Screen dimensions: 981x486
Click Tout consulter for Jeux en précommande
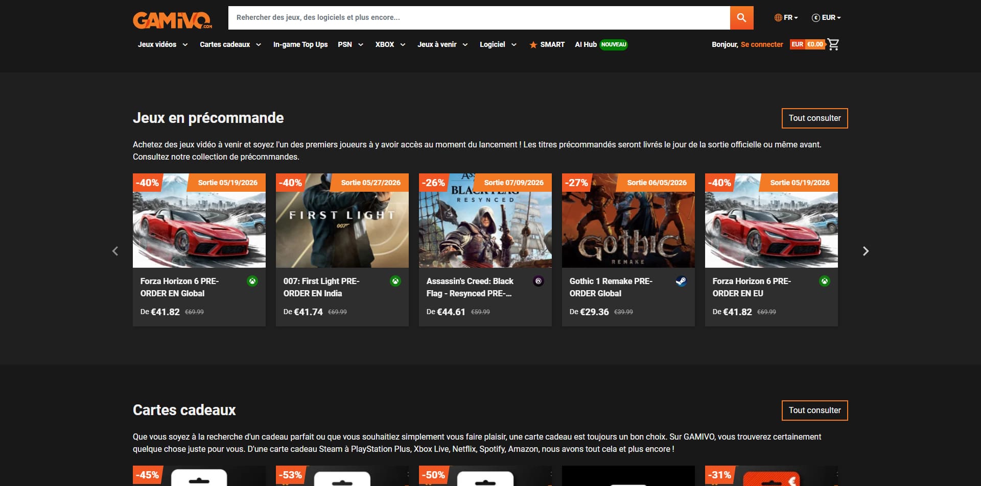tap(814, 118)
